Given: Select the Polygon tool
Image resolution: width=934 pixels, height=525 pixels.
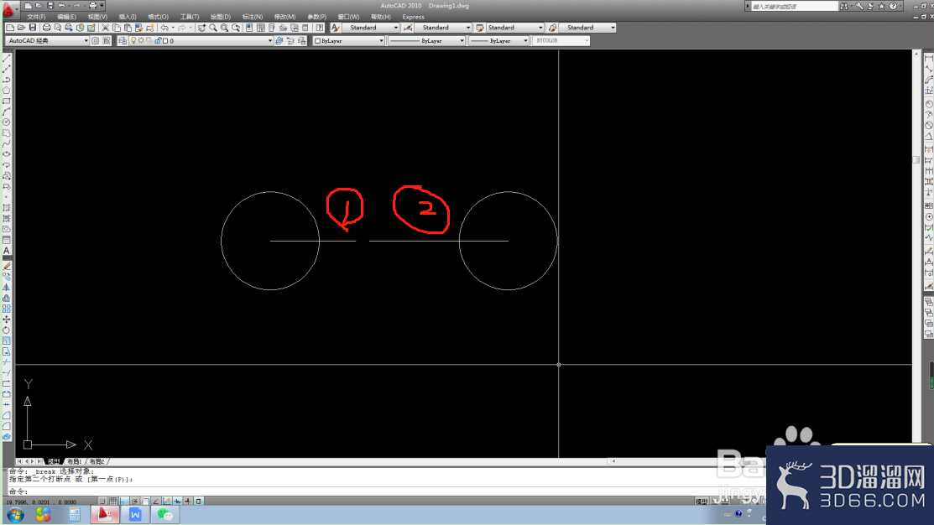Looking at the screenshot, I should [7, 91].
